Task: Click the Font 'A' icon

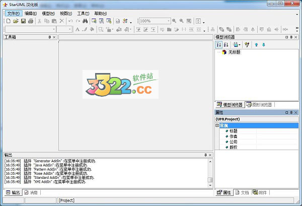Action: [x=78, y=30]
